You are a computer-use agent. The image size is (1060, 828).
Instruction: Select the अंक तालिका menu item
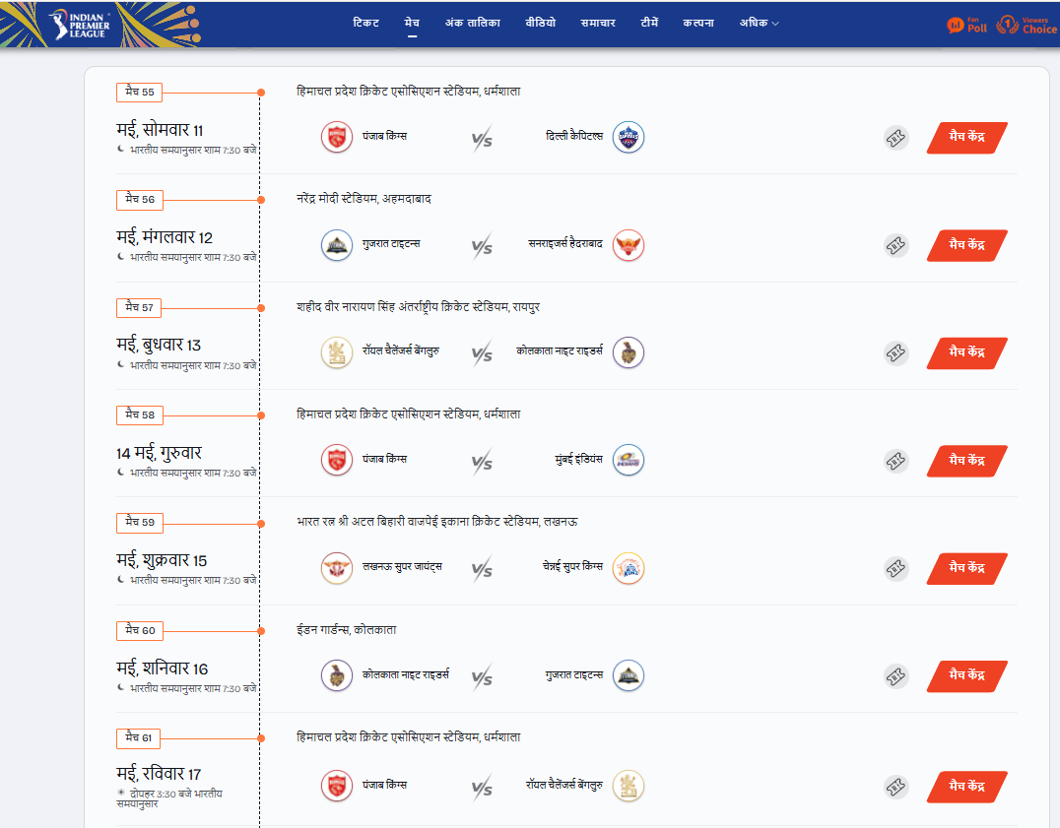tap(473, 23)
